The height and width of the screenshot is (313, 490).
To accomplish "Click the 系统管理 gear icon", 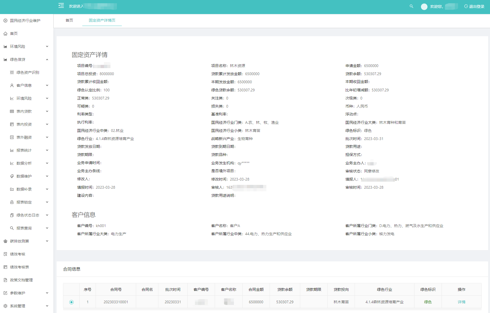I will click(5, 306).
